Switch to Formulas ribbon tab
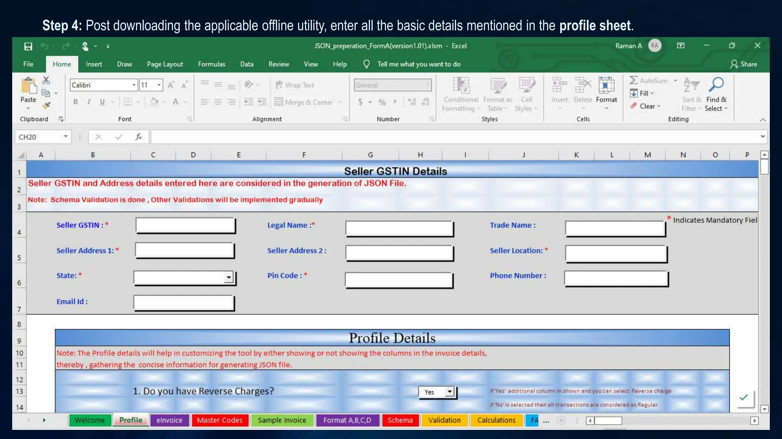 pyautogui.click(x=212, y=64)
